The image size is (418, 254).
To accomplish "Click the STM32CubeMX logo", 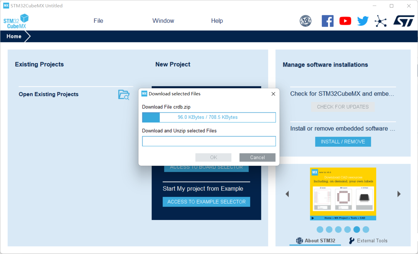I will click(16, 21).
